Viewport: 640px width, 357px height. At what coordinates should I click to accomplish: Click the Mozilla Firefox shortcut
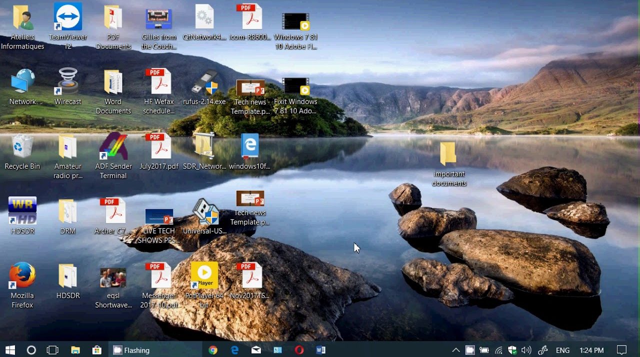click(x=22, y=277)
